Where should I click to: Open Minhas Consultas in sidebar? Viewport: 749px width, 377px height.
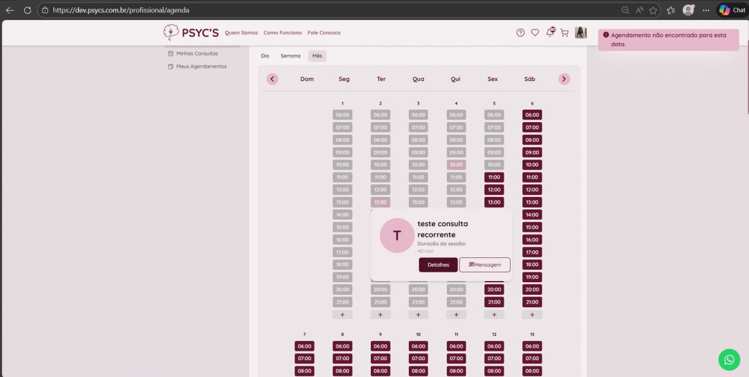(197, 54)
